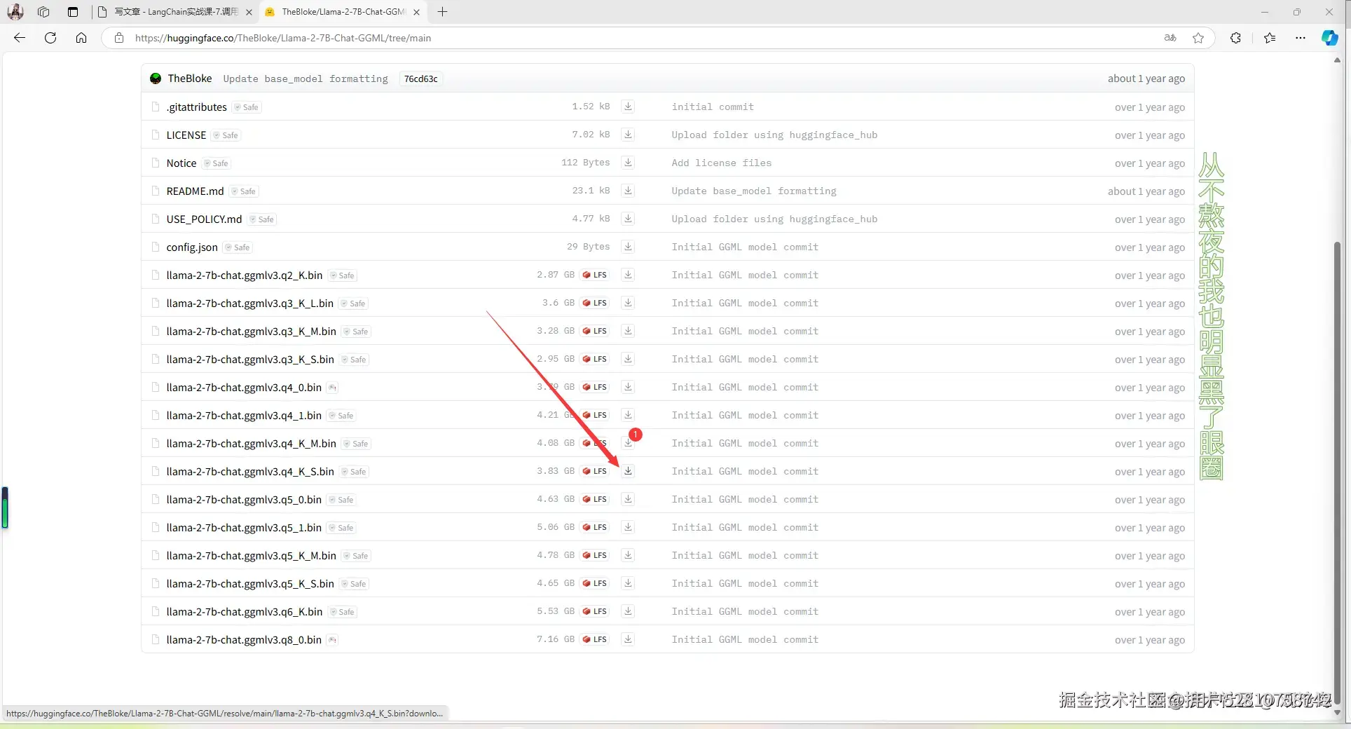Open browser settings and more menu
1351x729 pixels.
tap(1301, 38)
